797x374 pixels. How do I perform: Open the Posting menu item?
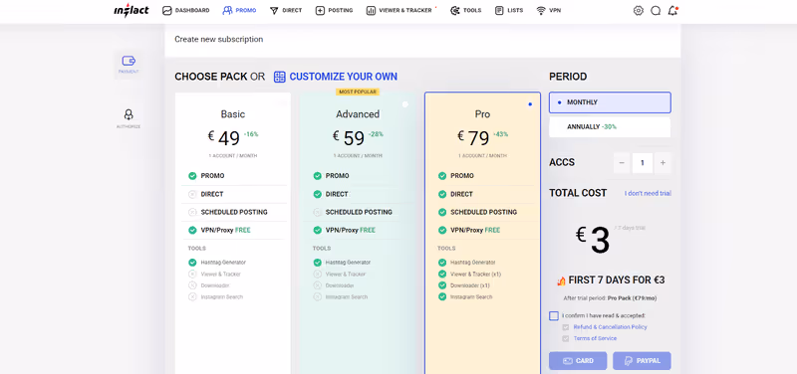[x=334, y=10]
